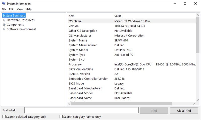Image resolution: width=201 pixels, height=120 pixels.
Task: Expand the Components node
Action: pyautogui.click(x=4, y=25)
